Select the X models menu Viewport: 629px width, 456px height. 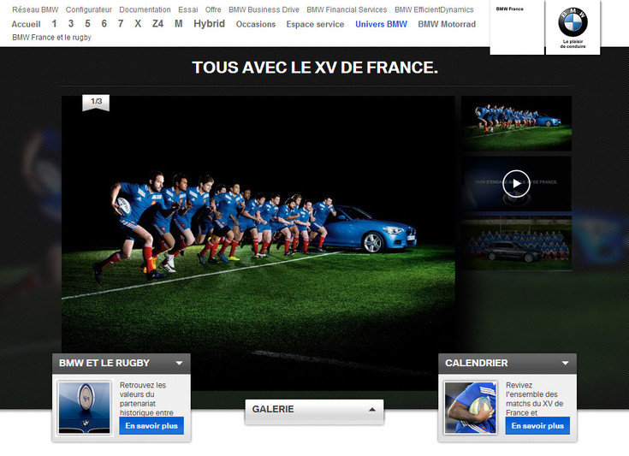pos(138,24)
